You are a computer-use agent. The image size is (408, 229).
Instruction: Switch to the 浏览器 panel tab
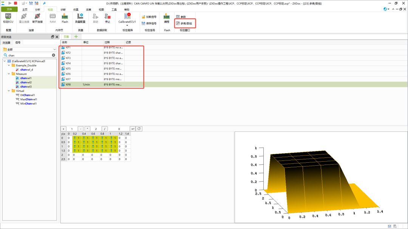(x=6, y=43)
